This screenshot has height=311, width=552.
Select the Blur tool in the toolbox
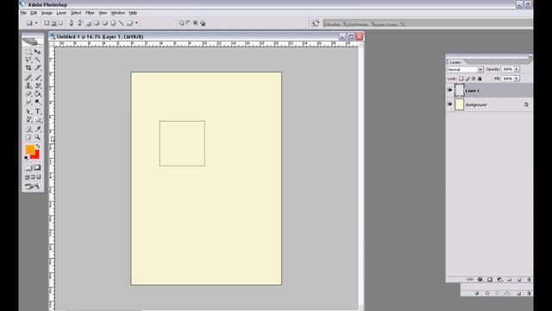click(x=28, y=102)
